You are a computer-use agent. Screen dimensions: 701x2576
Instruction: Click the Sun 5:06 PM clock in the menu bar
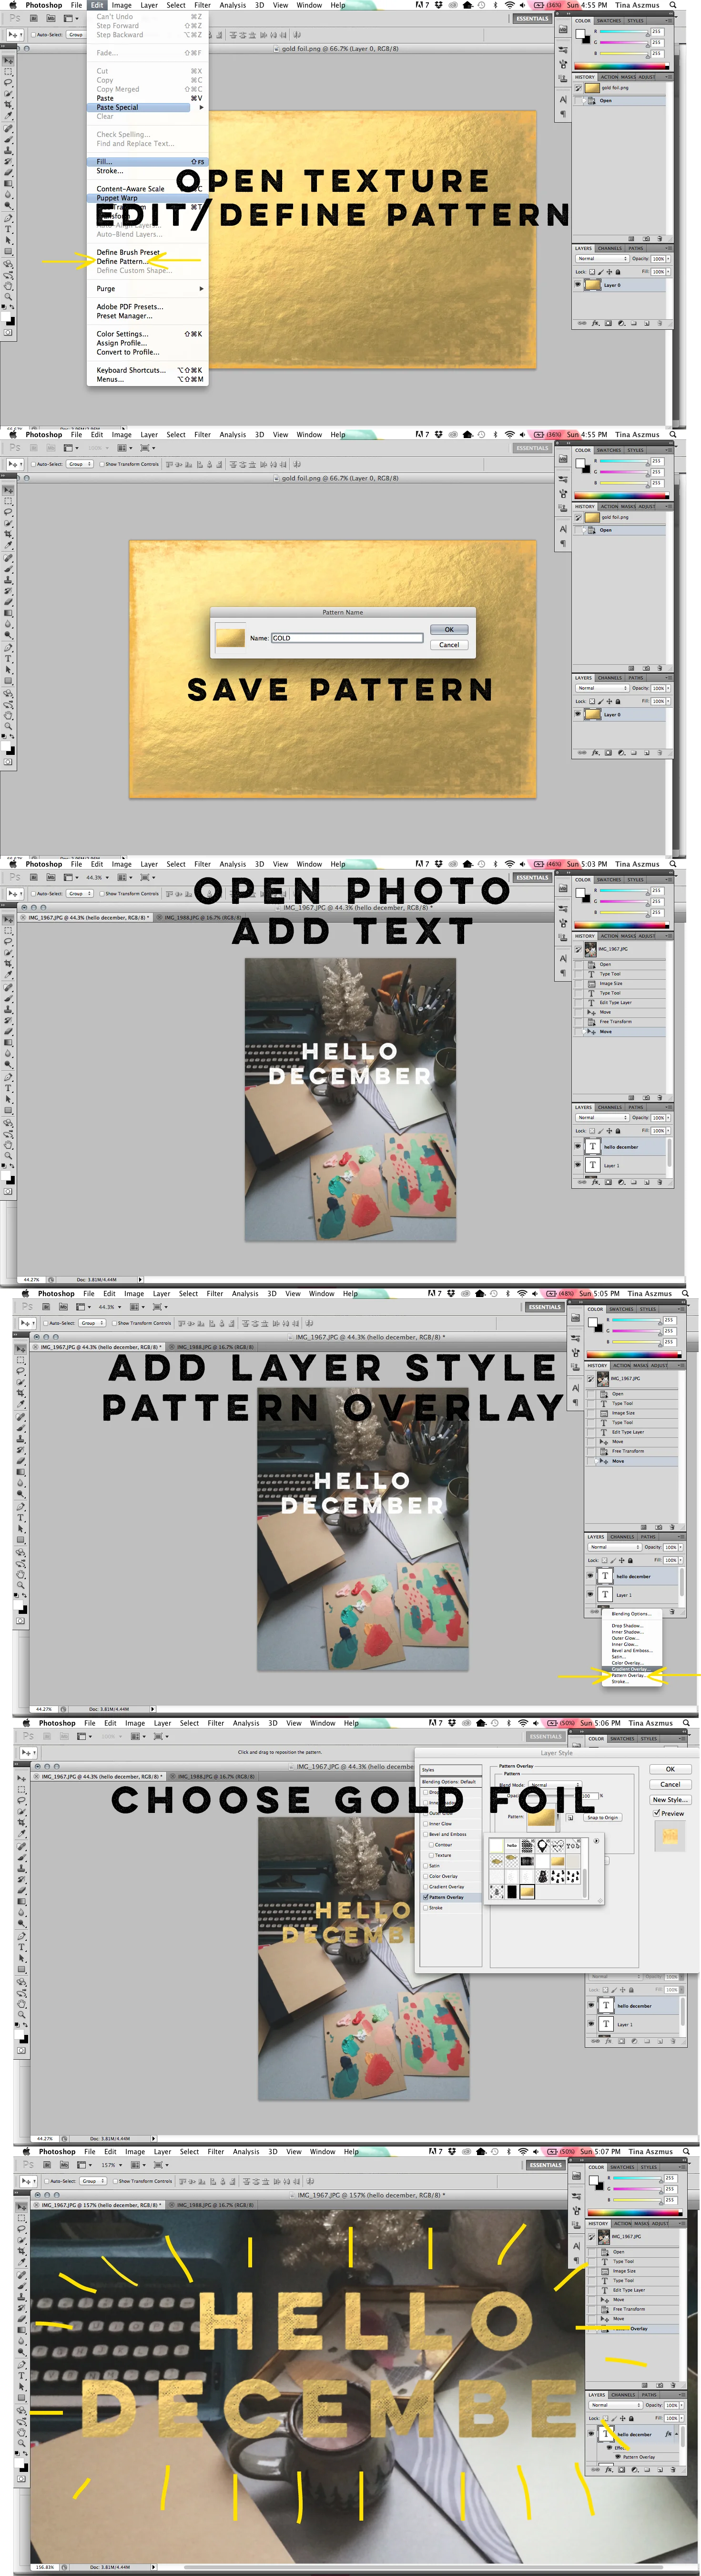(x=600, y=1723)
